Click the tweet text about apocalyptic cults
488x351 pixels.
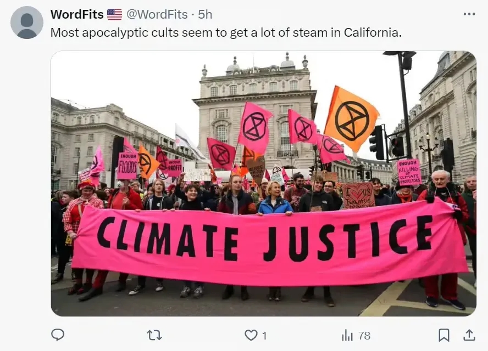226,32
